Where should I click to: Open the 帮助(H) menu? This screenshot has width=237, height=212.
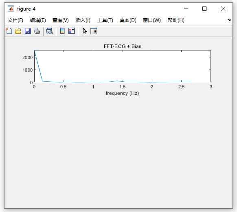click(x=176, y=20)
